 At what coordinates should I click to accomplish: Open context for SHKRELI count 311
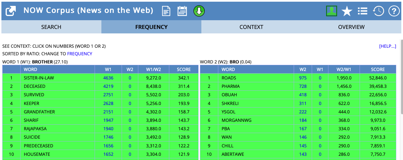tap(303, 103)
